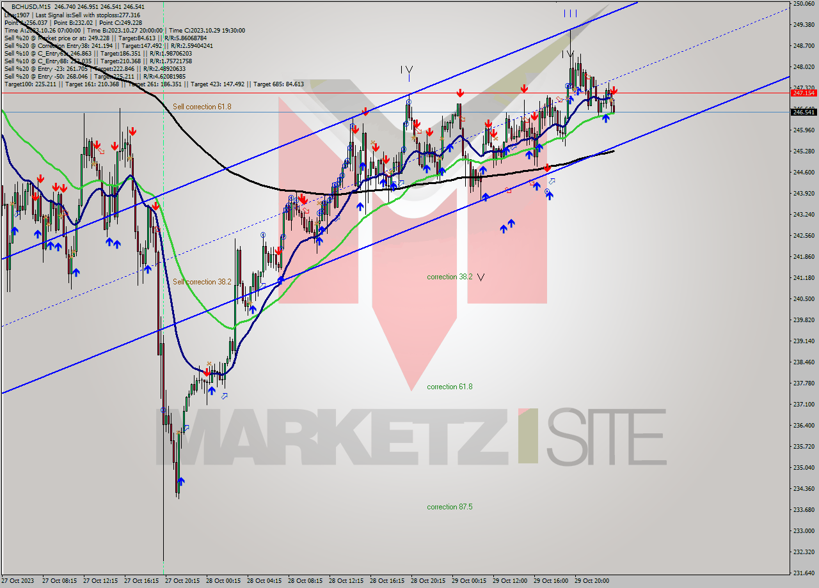The image size is (819, 588).
Task: Click the red price tag 247.154
Action: (804, 93)
